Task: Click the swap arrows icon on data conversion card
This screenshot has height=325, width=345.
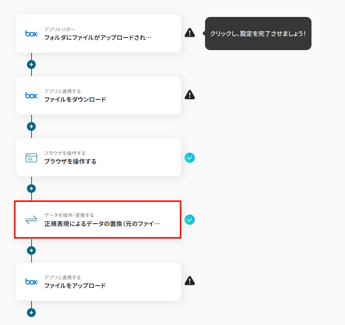Action: click(x=31, y=220)
